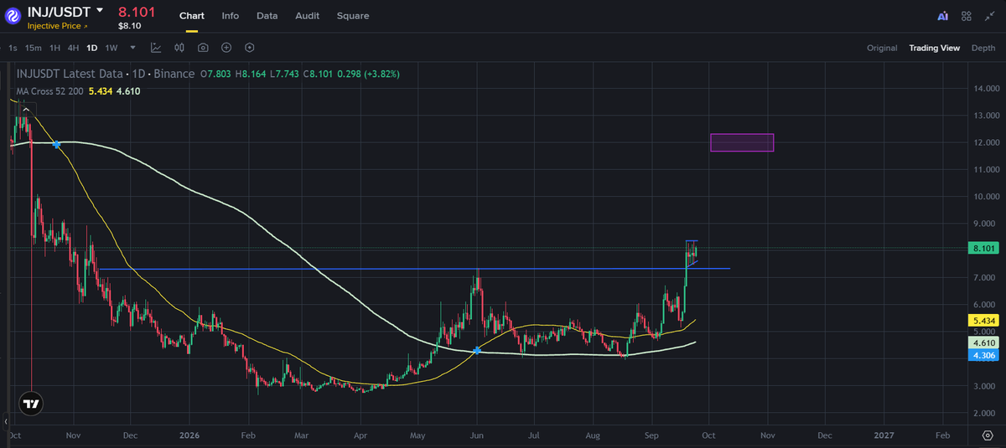
Task: Select the purple target rectangle drawing
Action: click(x=742, y=142)
